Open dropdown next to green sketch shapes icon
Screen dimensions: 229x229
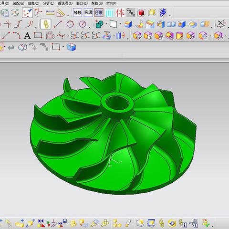point(106,24)
